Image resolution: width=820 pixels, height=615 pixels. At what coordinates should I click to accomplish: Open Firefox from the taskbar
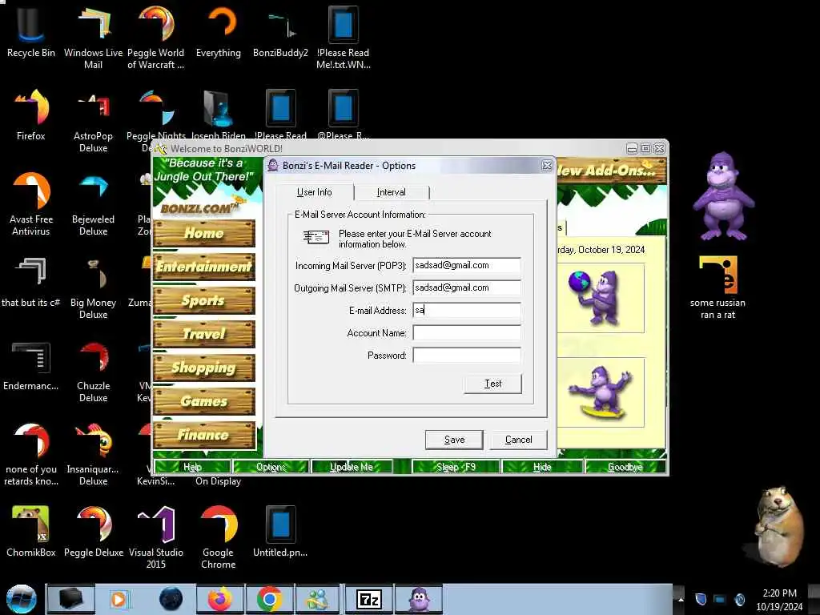pos(220,599)
